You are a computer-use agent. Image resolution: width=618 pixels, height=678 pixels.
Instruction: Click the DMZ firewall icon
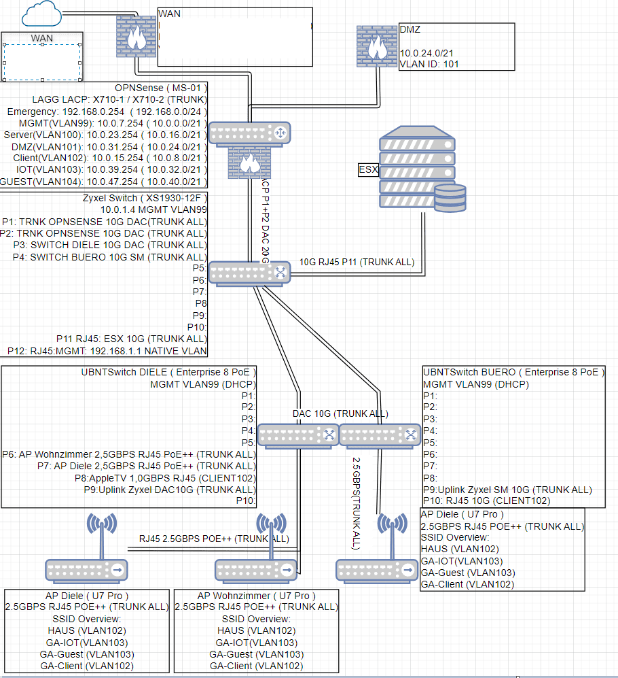click(377, 46)
